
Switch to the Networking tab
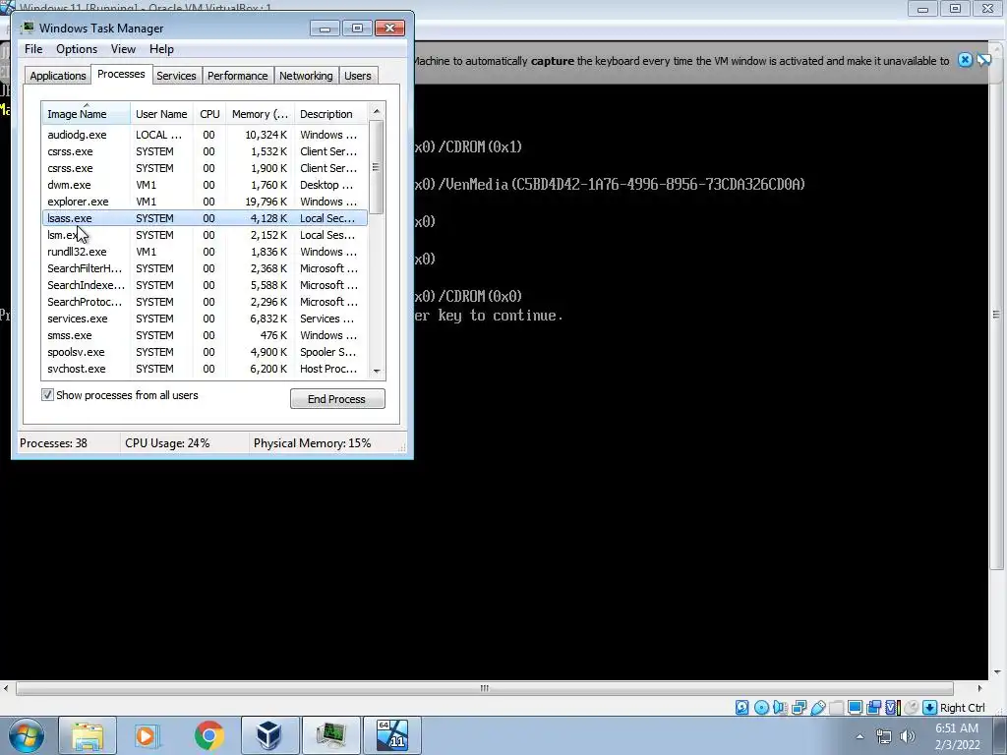click(306, 76)
